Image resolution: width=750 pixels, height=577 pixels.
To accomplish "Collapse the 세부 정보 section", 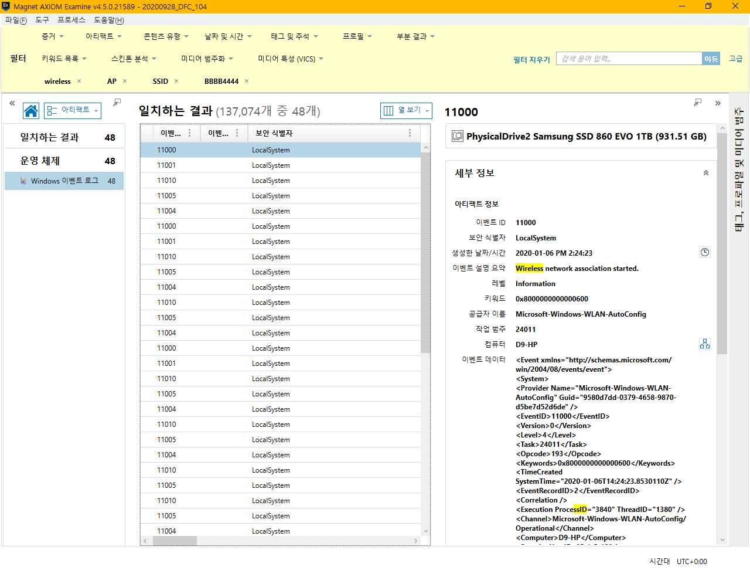I will [706, 173].
